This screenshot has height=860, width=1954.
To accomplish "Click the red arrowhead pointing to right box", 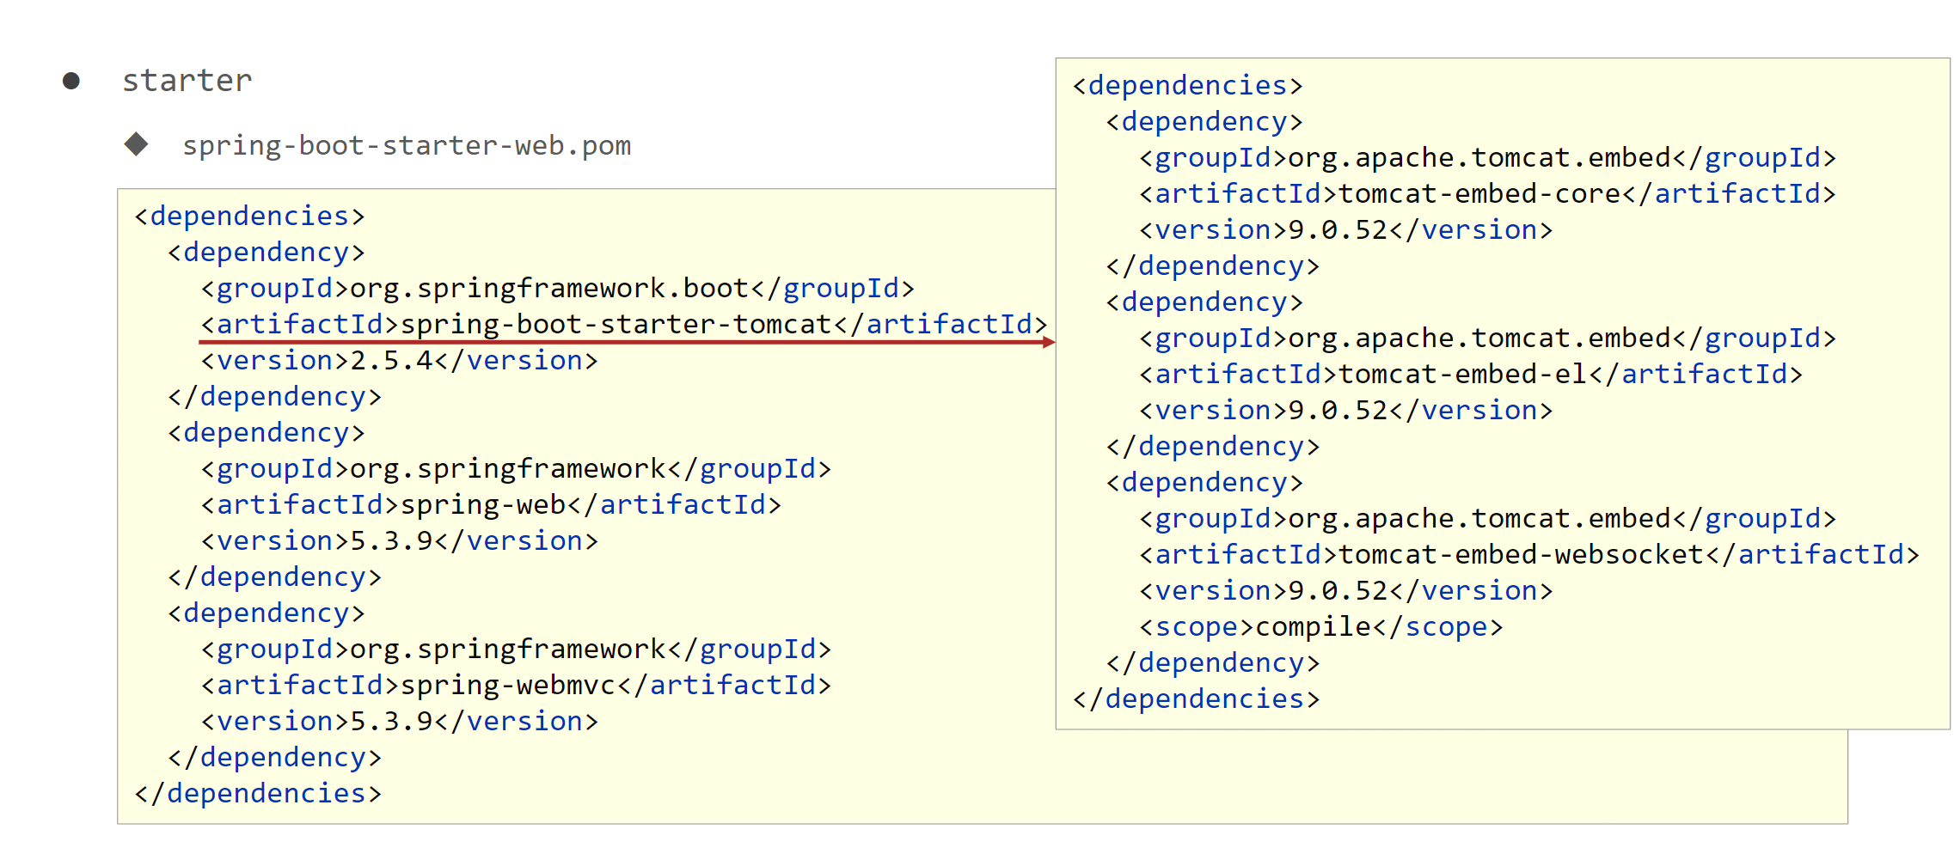I will [x=1048, y=342].
